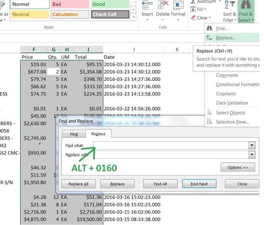This screenshot has height=225, width=264.
Task: Select column F header
Action: 34,50
